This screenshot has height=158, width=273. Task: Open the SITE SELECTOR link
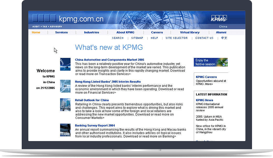point(177,38)
